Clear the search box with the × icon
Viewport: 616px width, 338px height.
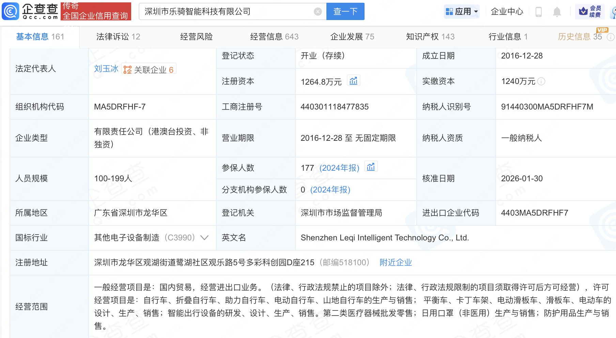point(318,11)
